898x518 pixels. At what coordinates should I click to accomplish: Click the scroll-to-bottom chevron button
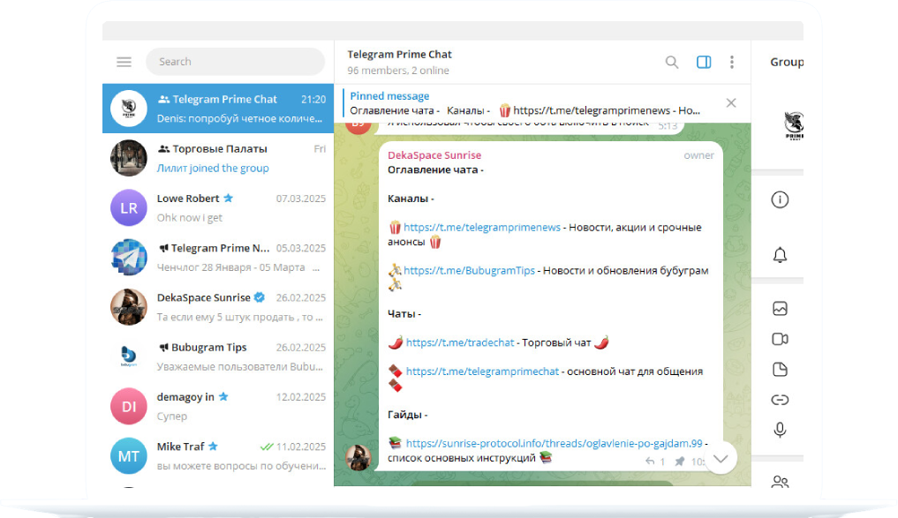click(x=721, y=458)
